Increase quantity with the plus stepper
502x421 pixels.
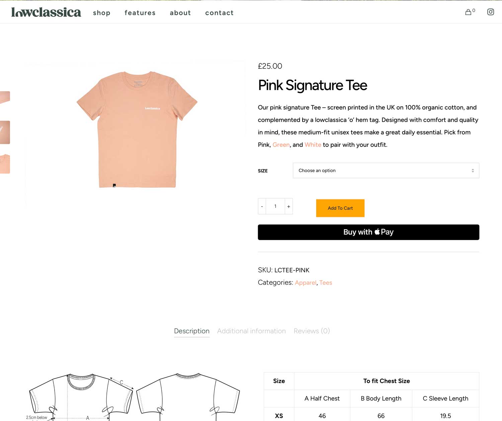(x=288, y=206)
